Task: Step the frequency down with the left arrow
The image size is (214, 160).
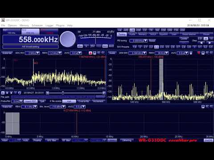Action: [201, 43]
